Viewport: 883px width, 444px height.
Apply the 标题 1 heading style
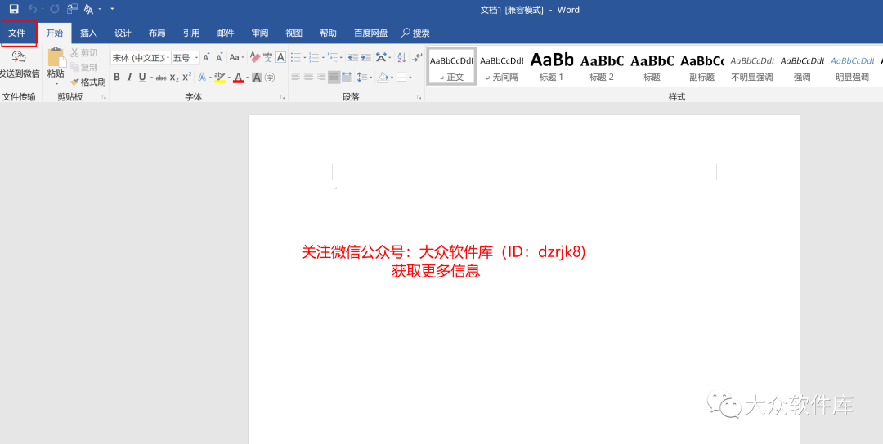coord(552,66)
